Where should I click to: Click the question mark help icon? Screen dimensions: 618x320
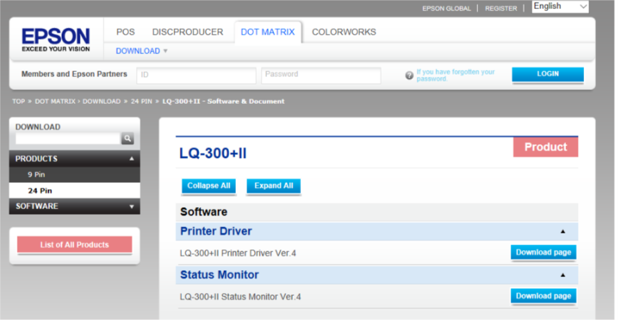pos(409,75)
